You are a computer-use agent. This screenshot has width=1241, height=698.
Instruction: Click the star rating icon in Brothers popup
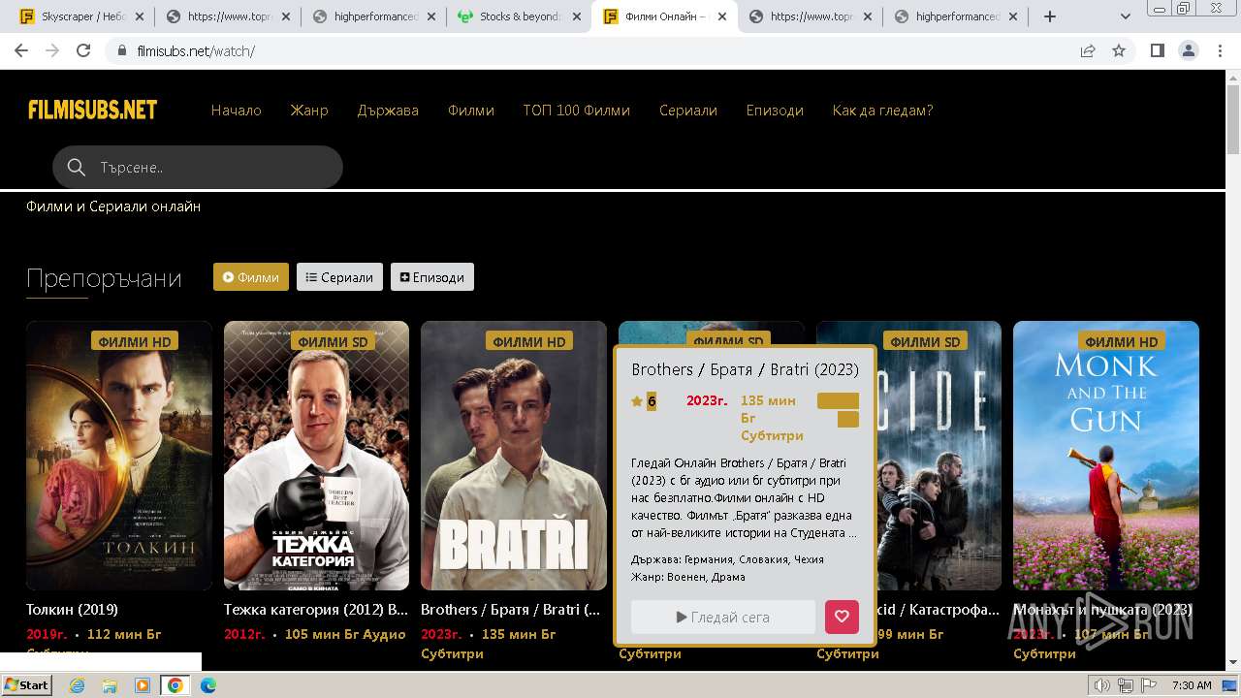pyautogui.click(x=637, y=401)
